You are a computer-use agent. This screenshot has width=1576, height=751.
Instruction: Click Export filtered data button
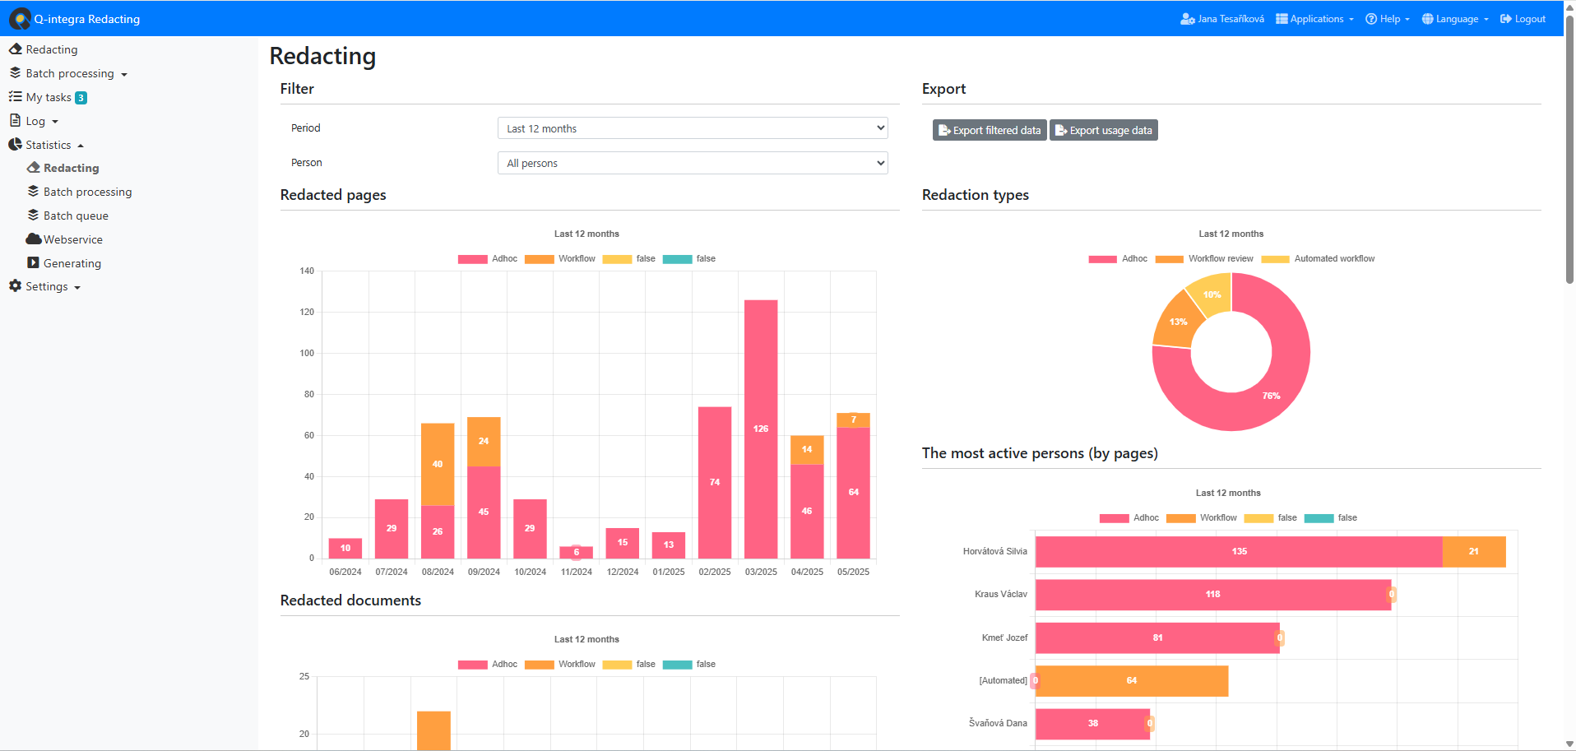tap(990, 131)
